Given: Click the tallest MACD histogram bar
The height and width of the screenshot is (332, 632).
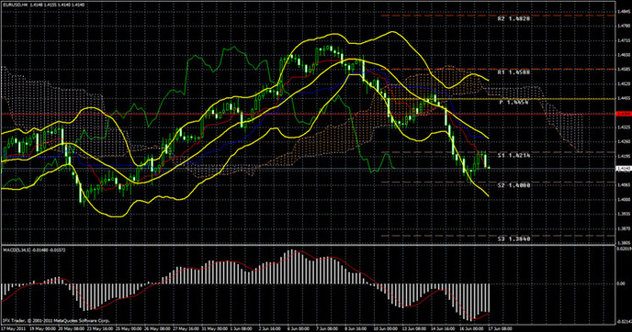Looking at the screenshot, I should click(x=293, y=267).
